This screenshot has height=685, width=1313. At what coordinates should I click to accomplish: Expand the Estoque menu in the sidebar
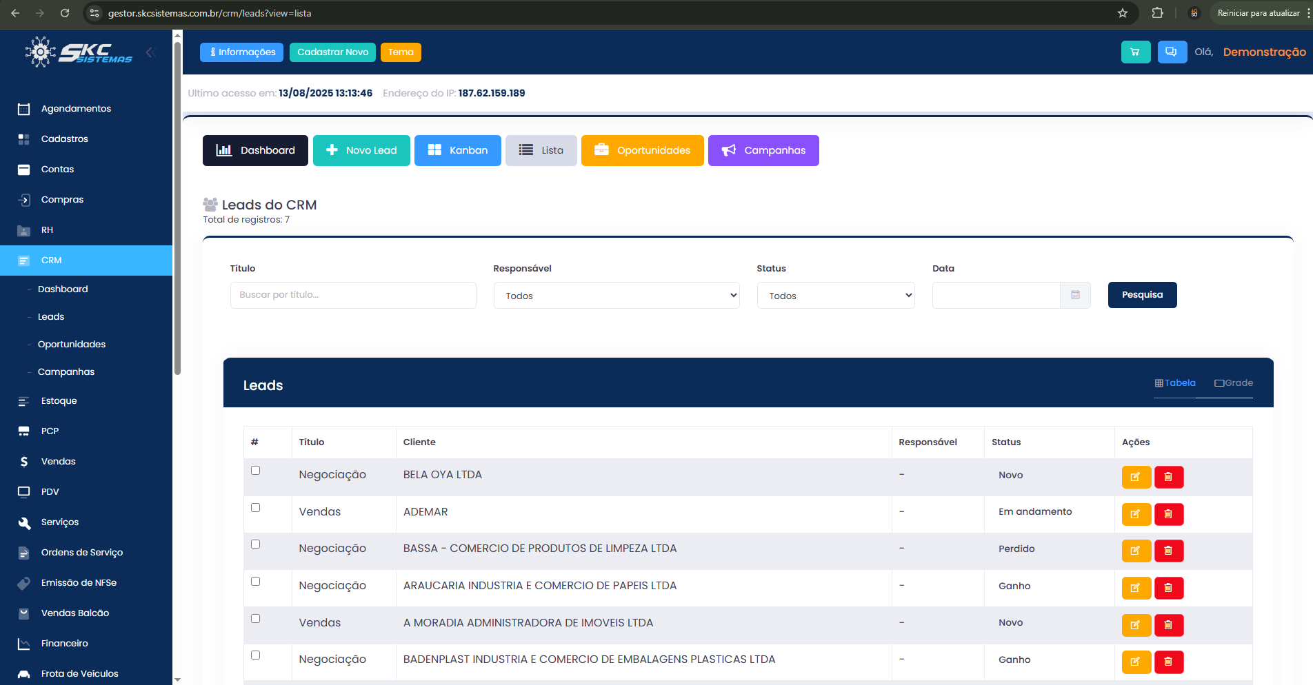[59, 401]
